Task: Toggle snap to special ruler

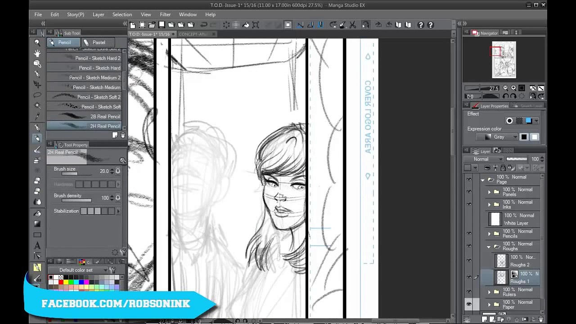Action: click(x=310, y=25)
